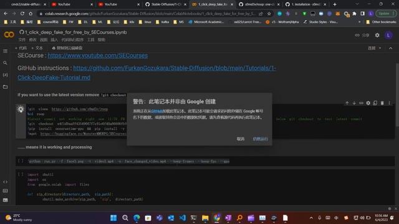The width and height of the screenshot is (399, 224).
Task: Open the user account avatar in Colab header
Action: pos(388,35)
